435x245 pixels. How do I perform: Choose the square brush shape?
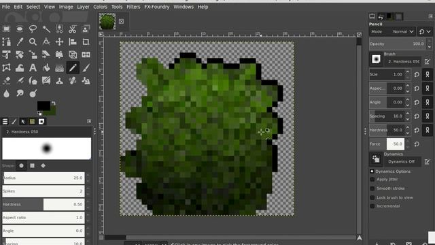pyautogui.click(x=32, y=165)
